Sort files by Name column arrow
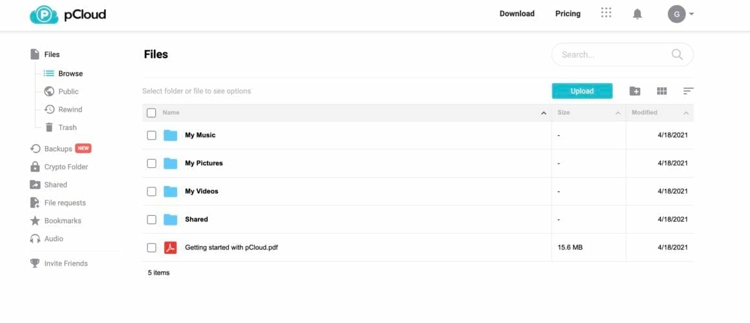750x323 pixels. pos(543,113)
